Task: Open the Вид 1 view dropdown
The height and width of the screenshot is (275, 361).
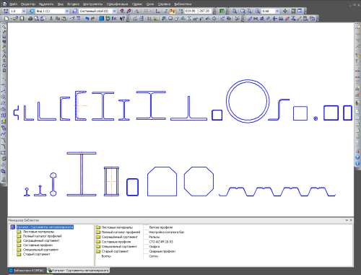Action: 66,11
